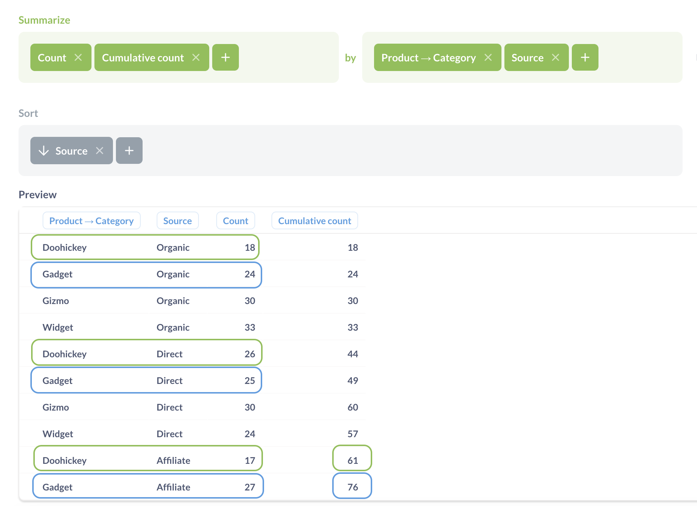Select the Gizmo Organic row in preview

pos(148,301)
